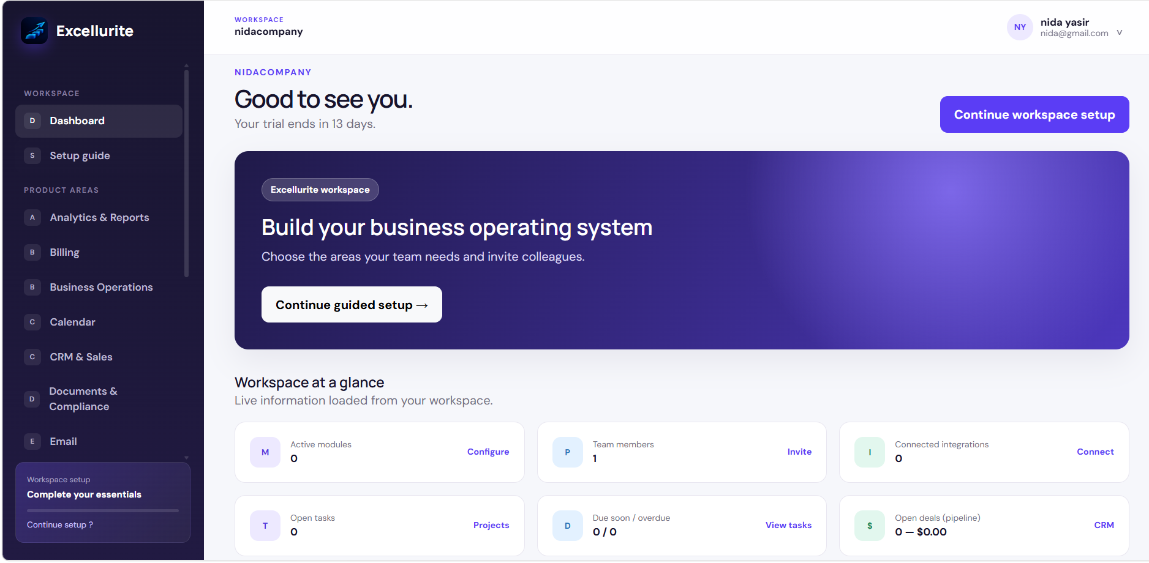The height and width of the screenshot is (563, 1149).
Task: Open the Calendar section
Action: [99, 322]
